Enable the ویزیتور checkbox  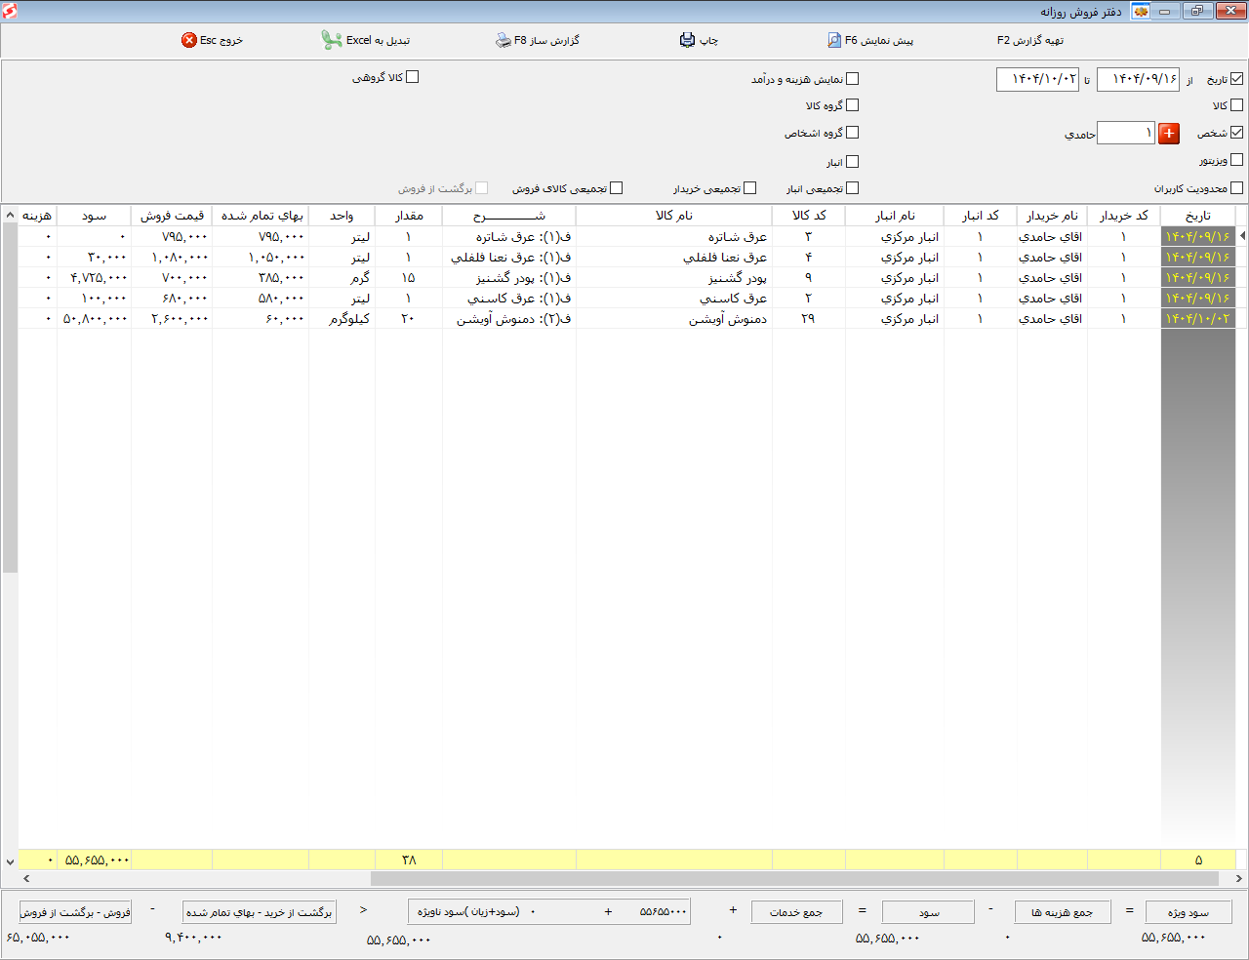[1237, 160]
